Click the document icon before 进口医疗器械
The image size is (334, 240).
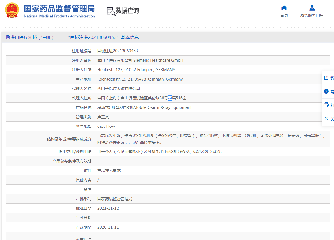tap(8, 37)
